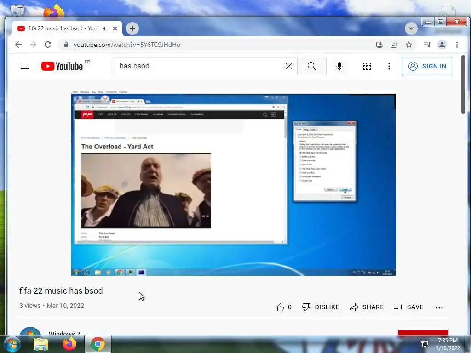Image resolution: width=471 pixels, height=353 pixels.
Task: Run search with magnifier button
Action: tap(312, 66)
